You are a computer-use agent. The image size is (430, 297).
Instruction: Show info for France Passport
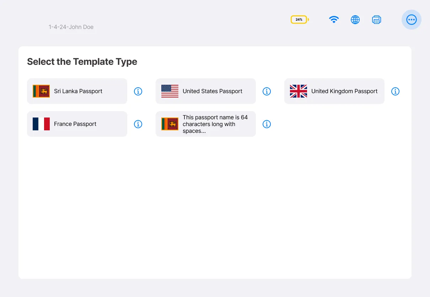pyautogui.click(x=138, y=124)
